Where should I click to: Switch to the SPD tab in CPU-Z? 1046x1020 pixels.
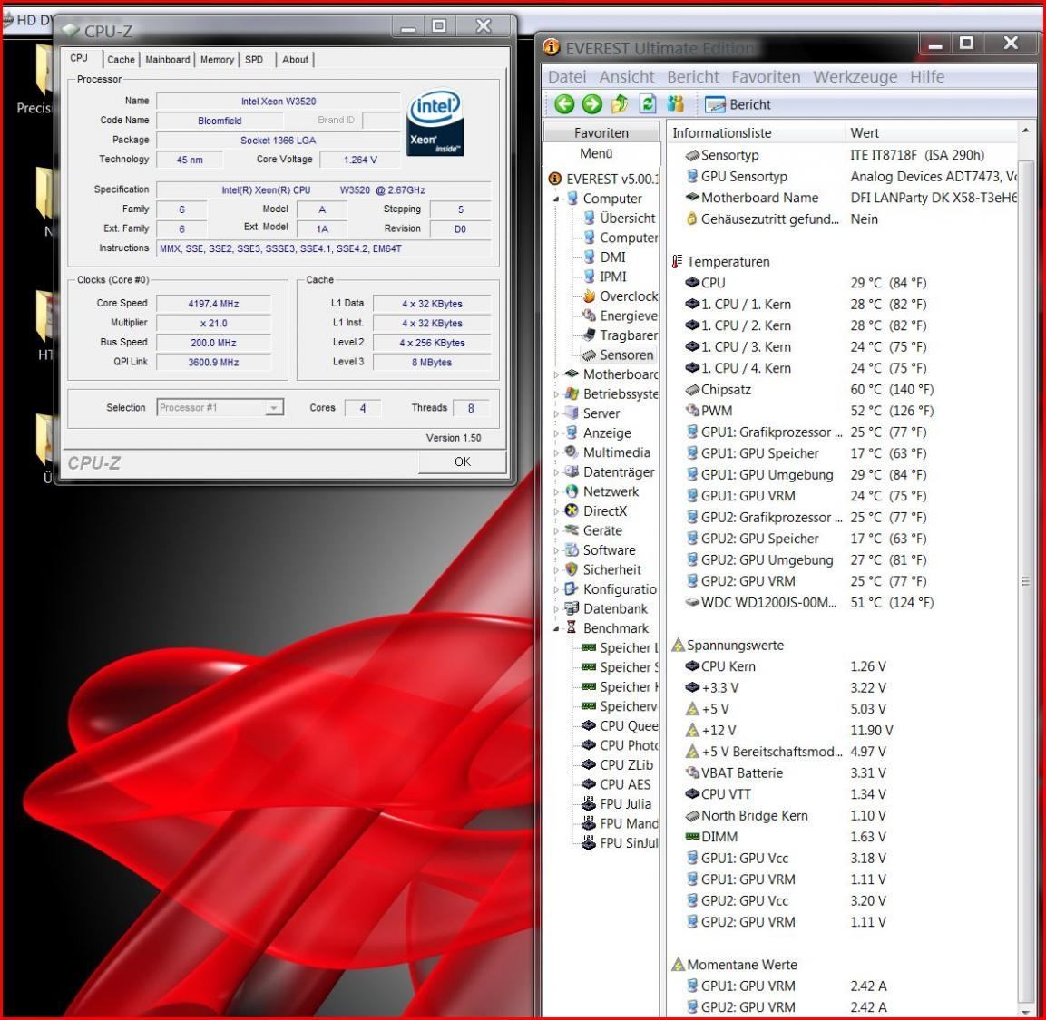pyautogui.click(x=254, y=59)
